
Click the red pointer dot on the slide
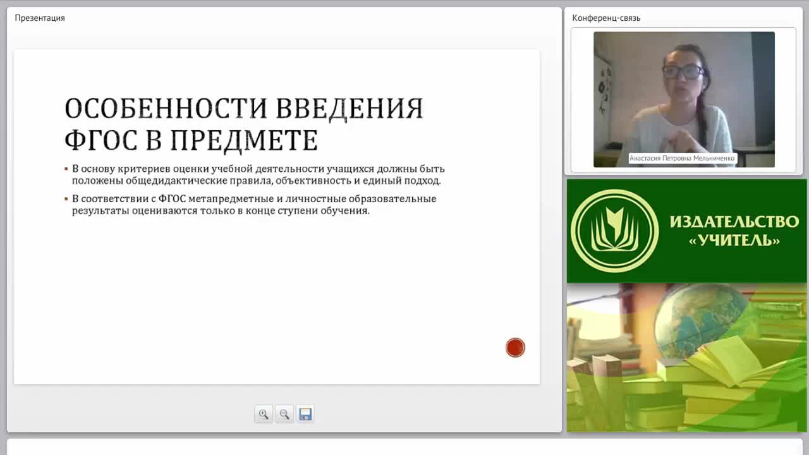pyautogui.click(x=515, y=348)
